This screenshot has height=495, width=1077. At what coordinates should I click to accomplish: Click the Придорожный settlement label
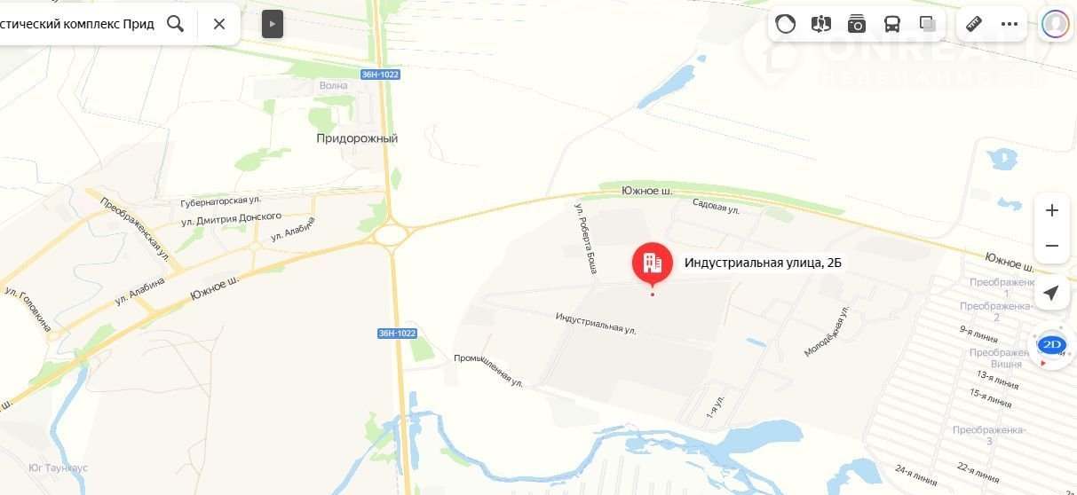(x=357, y=138)
